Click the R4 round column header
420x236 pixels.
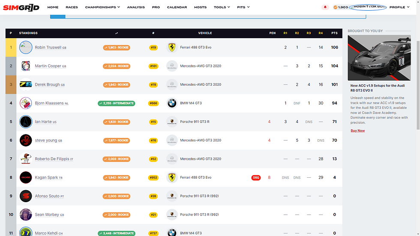pos(321,33)
